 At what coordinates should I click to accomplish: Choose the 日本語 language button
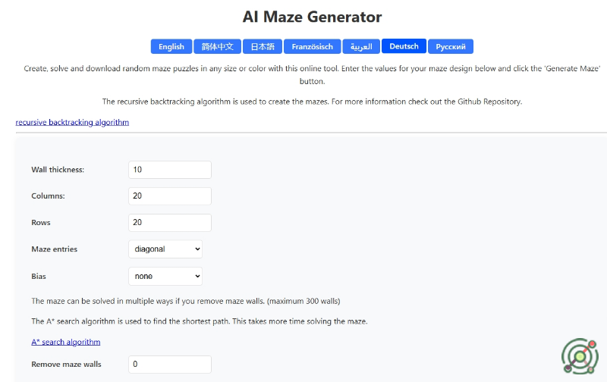click(263, 46)
